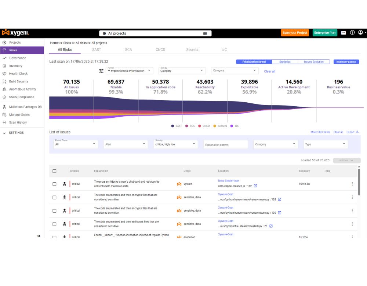The width and height of the screenshot is (367, 286).
Task: Toggle the select-all checkbox in table header
Action: 54,171
